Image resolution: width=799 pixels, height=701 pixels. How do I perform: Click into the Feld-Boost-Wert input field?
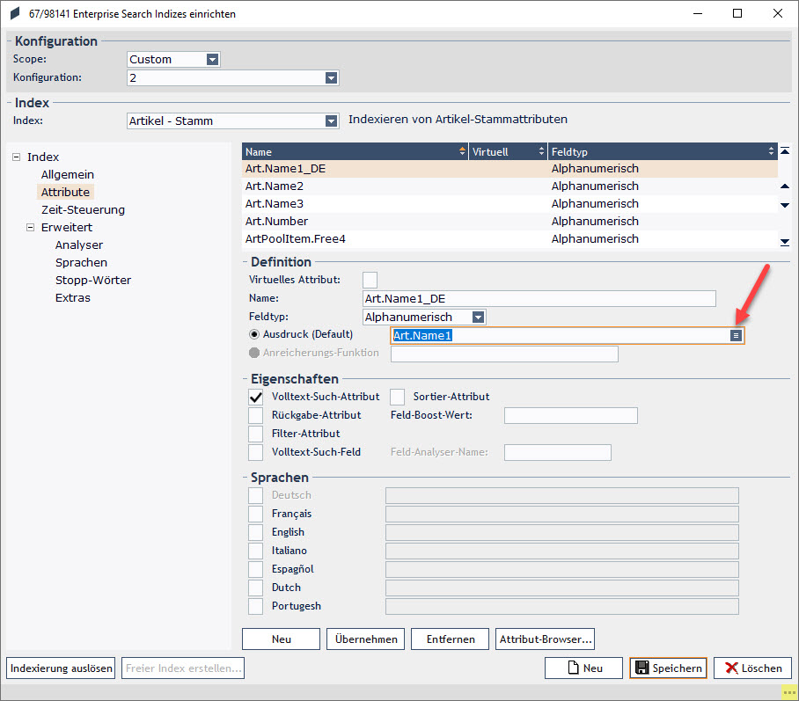(x=571, y=415)
